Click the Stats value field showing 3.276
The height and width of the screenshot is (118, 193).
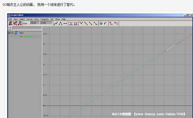[46, 23]
